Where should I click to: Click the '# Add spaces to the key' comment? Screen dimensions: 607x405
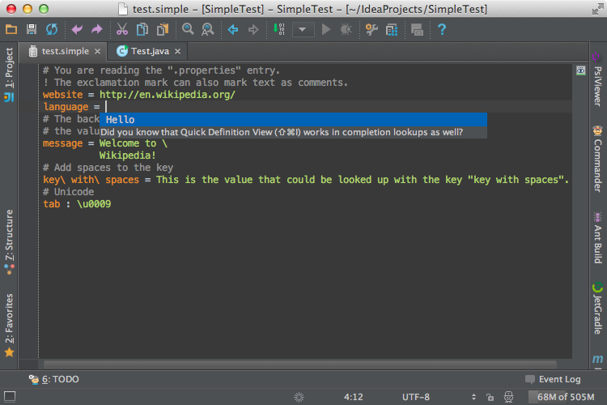point(108,168)
